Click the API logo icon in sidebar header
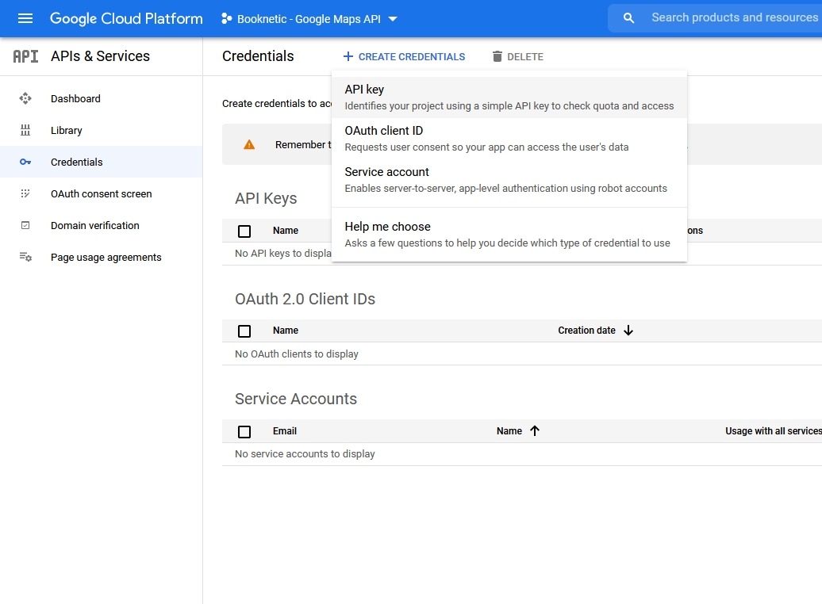Image resolution: width=822 pixels, height=604 pixels. click(x=25, y=56)
